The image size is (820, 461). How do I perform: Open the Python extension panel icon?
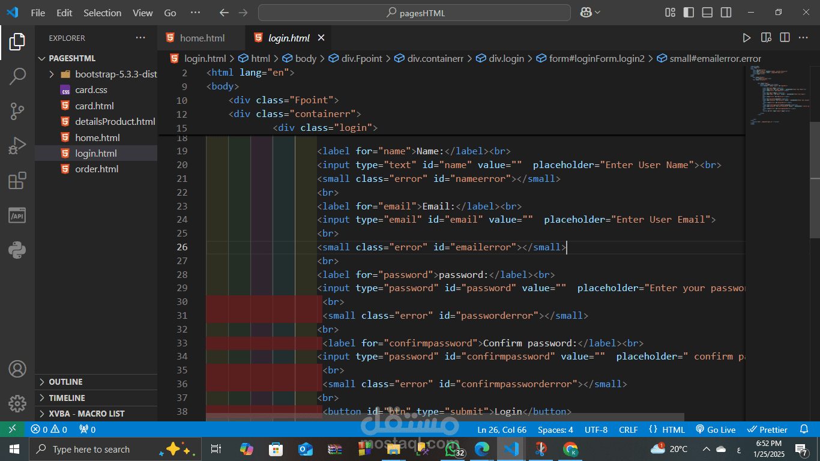pos(17,250)
